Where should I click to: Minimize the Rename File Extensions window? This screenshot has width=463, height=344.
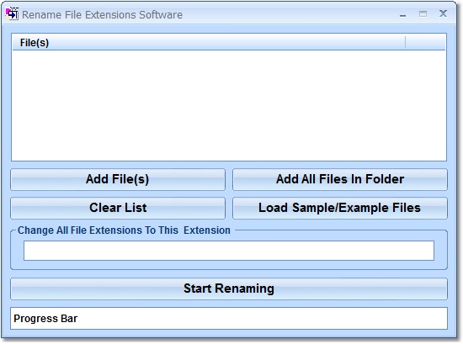(402, 15)
